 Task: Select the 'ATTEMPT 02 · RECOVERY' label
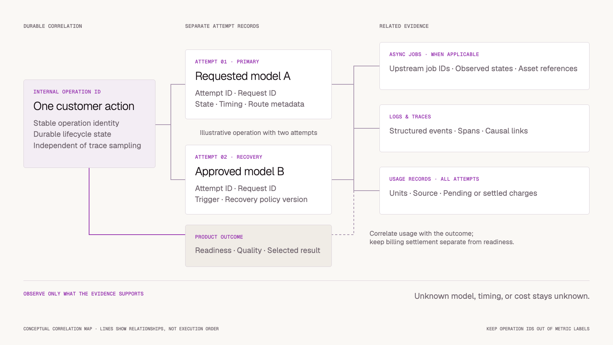point(228,157)
